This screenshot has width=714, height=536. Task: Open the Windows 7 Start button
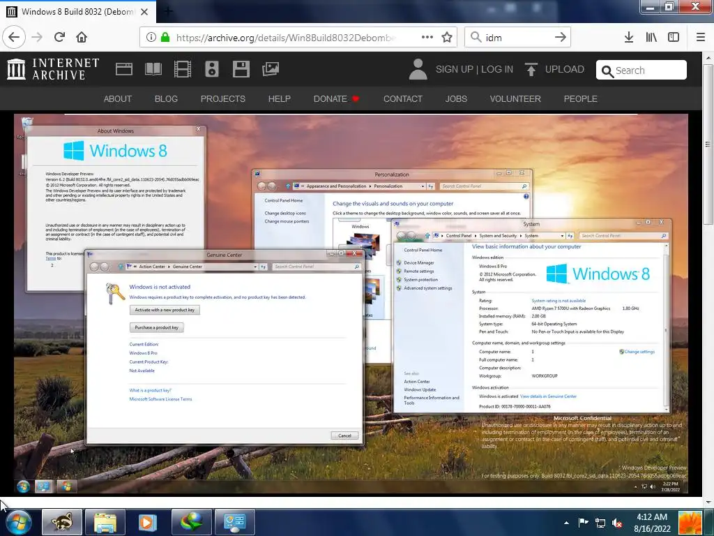(x=19, y=522)
